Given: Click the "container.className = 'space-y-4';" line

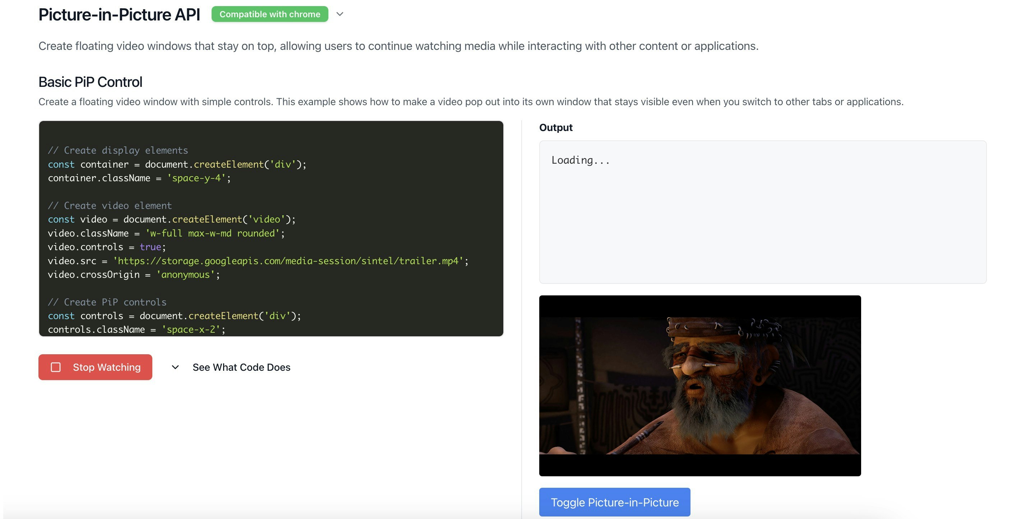Looking at the screenshot, I should point(139,178).
